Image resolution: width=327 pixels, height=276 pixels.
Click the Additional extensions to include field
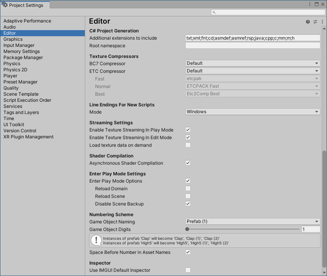point(253,38)
